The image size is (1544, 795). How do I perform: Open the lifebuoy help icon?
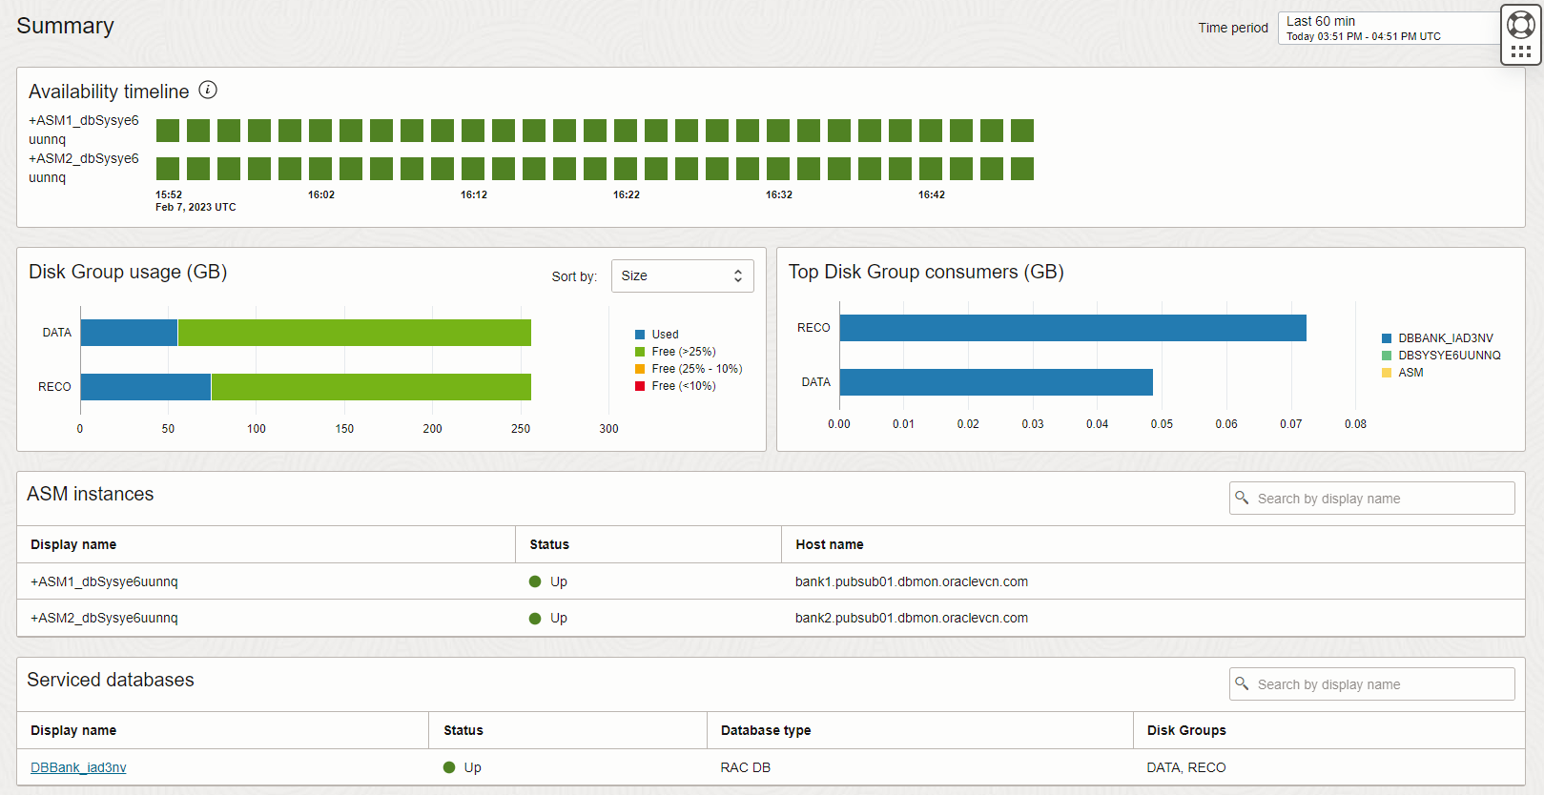(1521, 25)
